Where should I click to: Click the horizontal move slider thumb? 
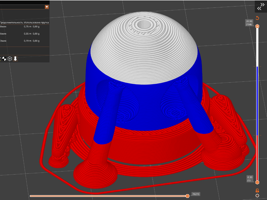pyautogui.click(x=187, y=196)
